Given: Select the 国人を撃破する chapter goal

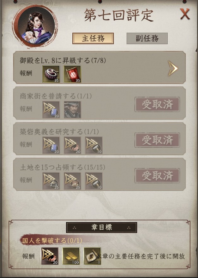Looking at the screenshot, I should point(52,241).
